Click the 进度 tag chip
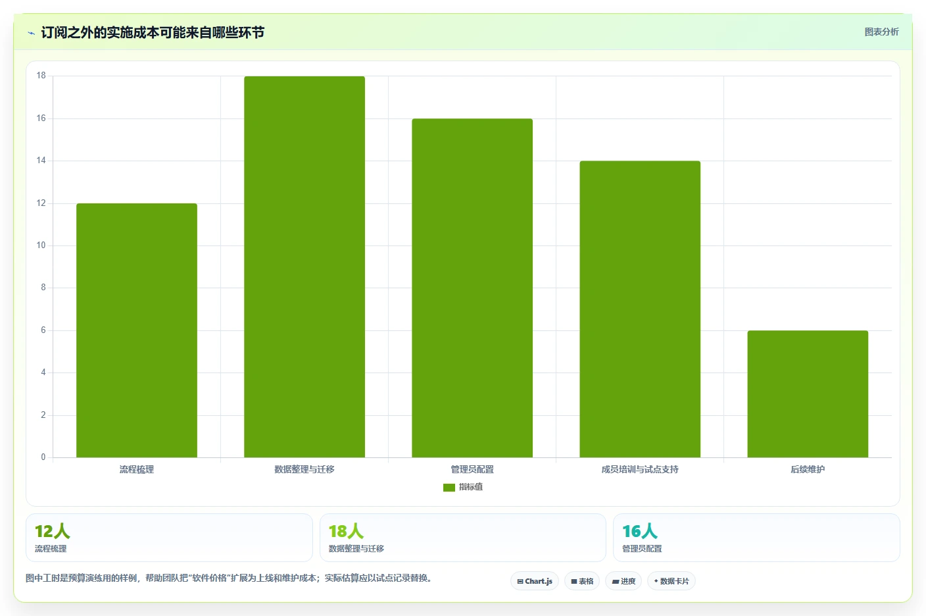Viewport: 926px width, 616px height. click(623, 581)
